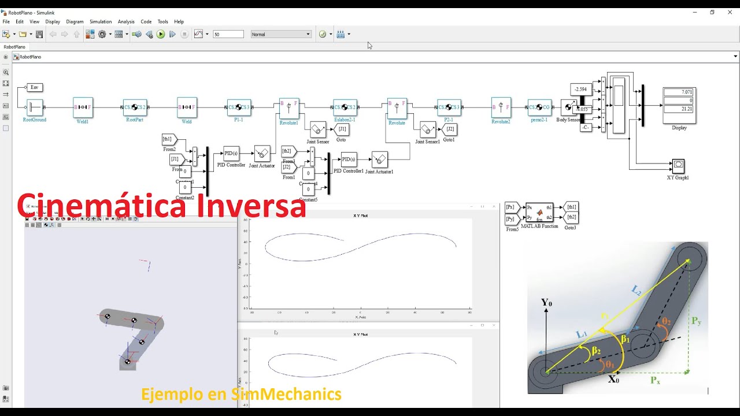Click the Sample Time display palette icon
The width and height of the screenshot is (740, 416).
pyautogui.click(x=6, y=94)
